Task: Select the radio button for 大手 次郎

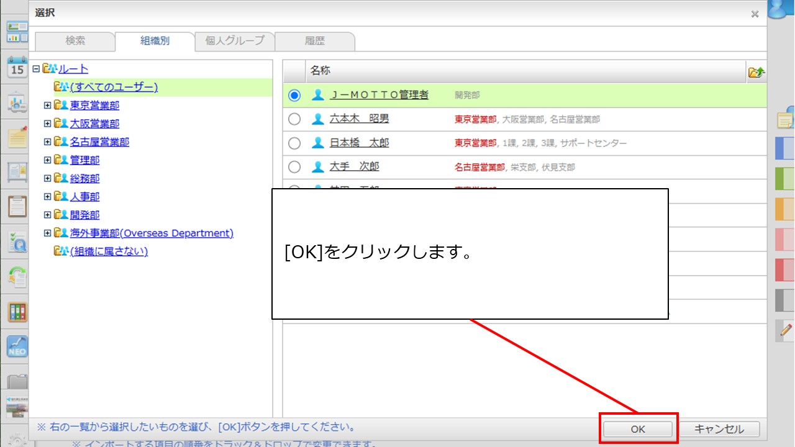Action: [x=294, y=167]
